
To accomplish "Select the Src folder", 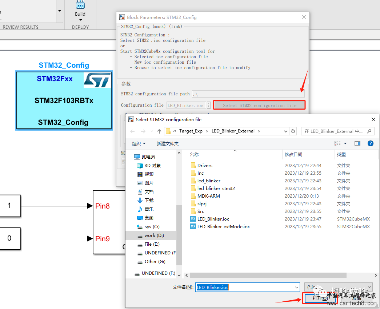I will coord(201,211).
